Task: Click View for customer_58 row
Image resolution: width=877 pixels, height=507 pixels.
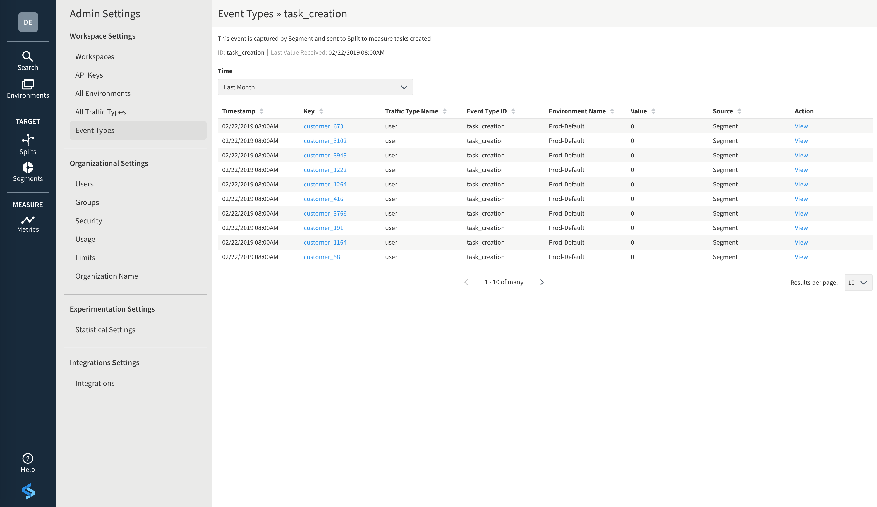Action: 801,257
